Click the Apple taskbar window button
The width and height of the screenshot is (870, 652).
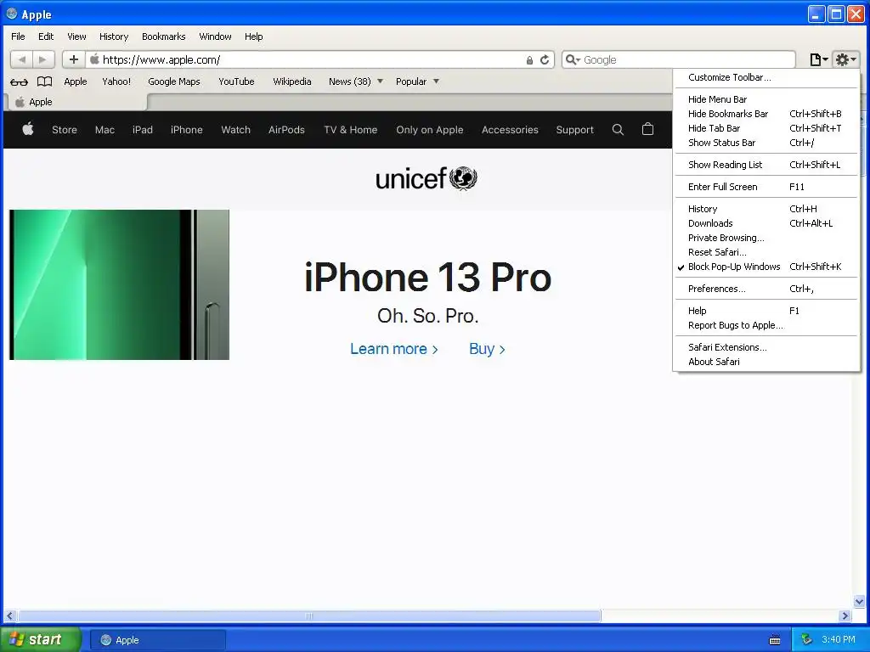click(x=157, y=640)
